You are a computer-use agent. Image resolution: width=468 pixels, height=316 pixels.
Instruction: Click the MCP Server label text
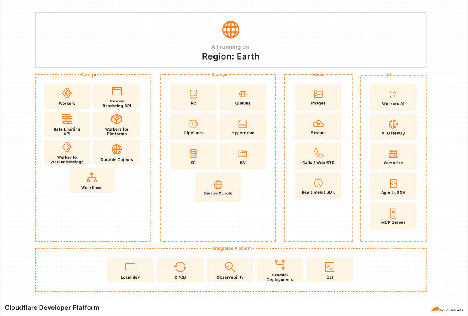tap(393, 222)
